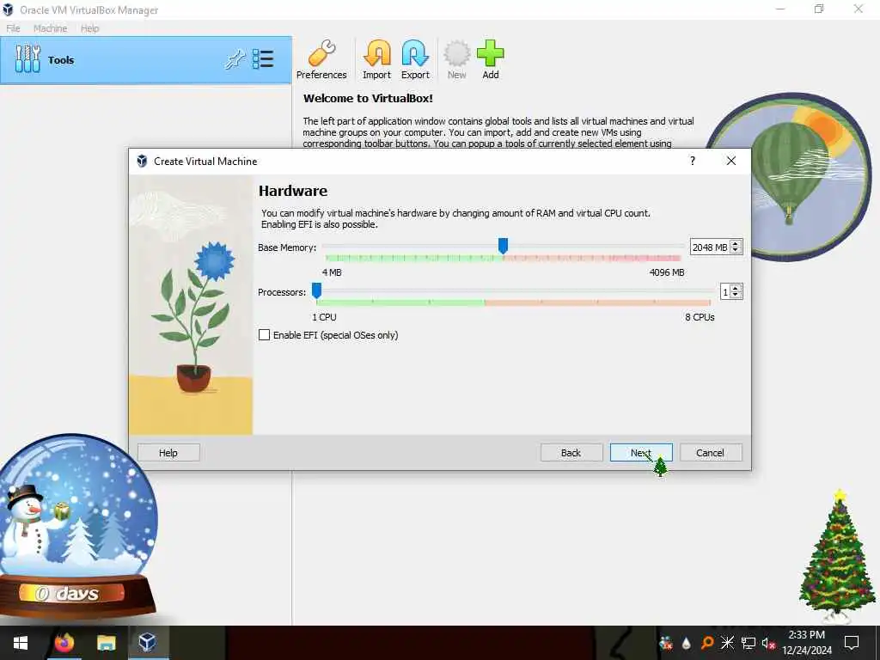Image resolution: width=880 pixels, height=660 pixels.
Task: Click the taskbar clock showing 2:33 PM
Action: pos(806,643)
